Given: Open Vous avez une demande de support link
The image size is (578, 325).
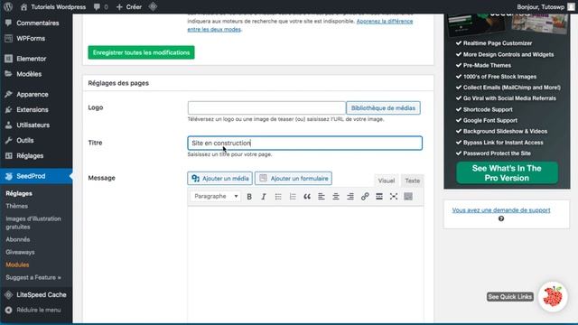Looking at the screenshot, I should pyautogui.click(x=501, y=210).
